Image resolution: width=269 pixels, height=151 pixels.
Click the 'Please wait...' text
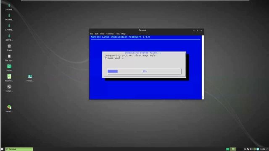pyautogui.click(x=115, y=58)
